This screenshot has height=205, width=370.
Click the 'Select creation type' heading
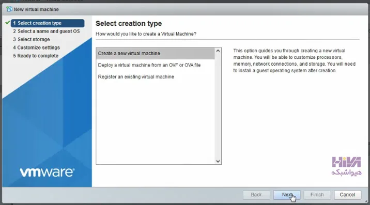pyautogui.click(x=129, y=24)
